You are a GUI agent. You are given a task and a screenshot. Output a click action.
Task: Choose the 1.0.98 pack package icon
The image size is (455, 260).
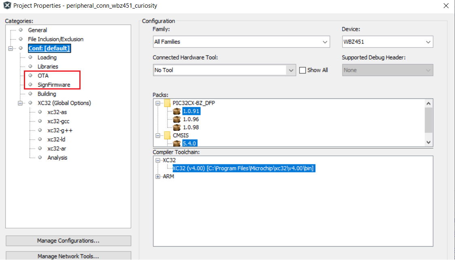click(x=176, y=128)
